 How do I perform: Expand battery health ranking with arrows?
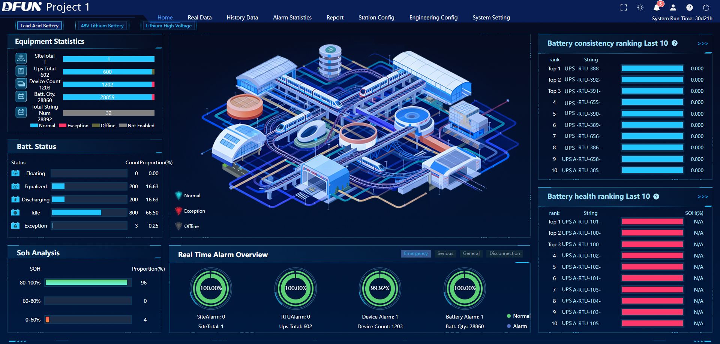703,197
